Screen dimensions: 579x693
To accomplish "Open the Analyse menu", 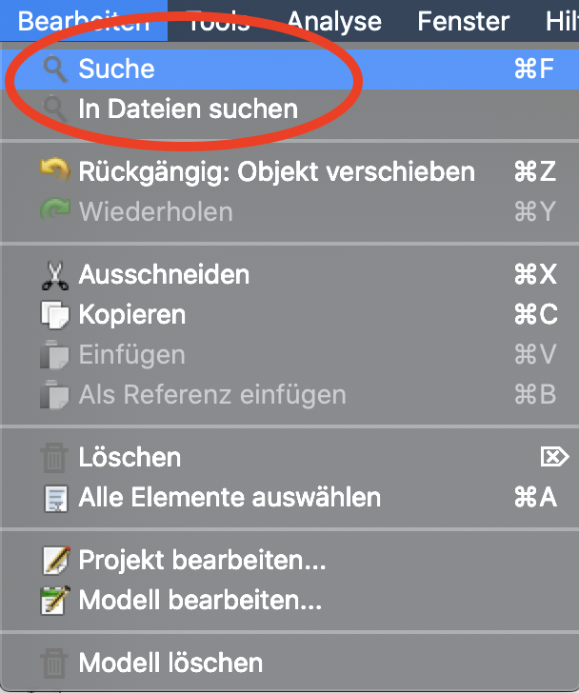I will point(334,21).
